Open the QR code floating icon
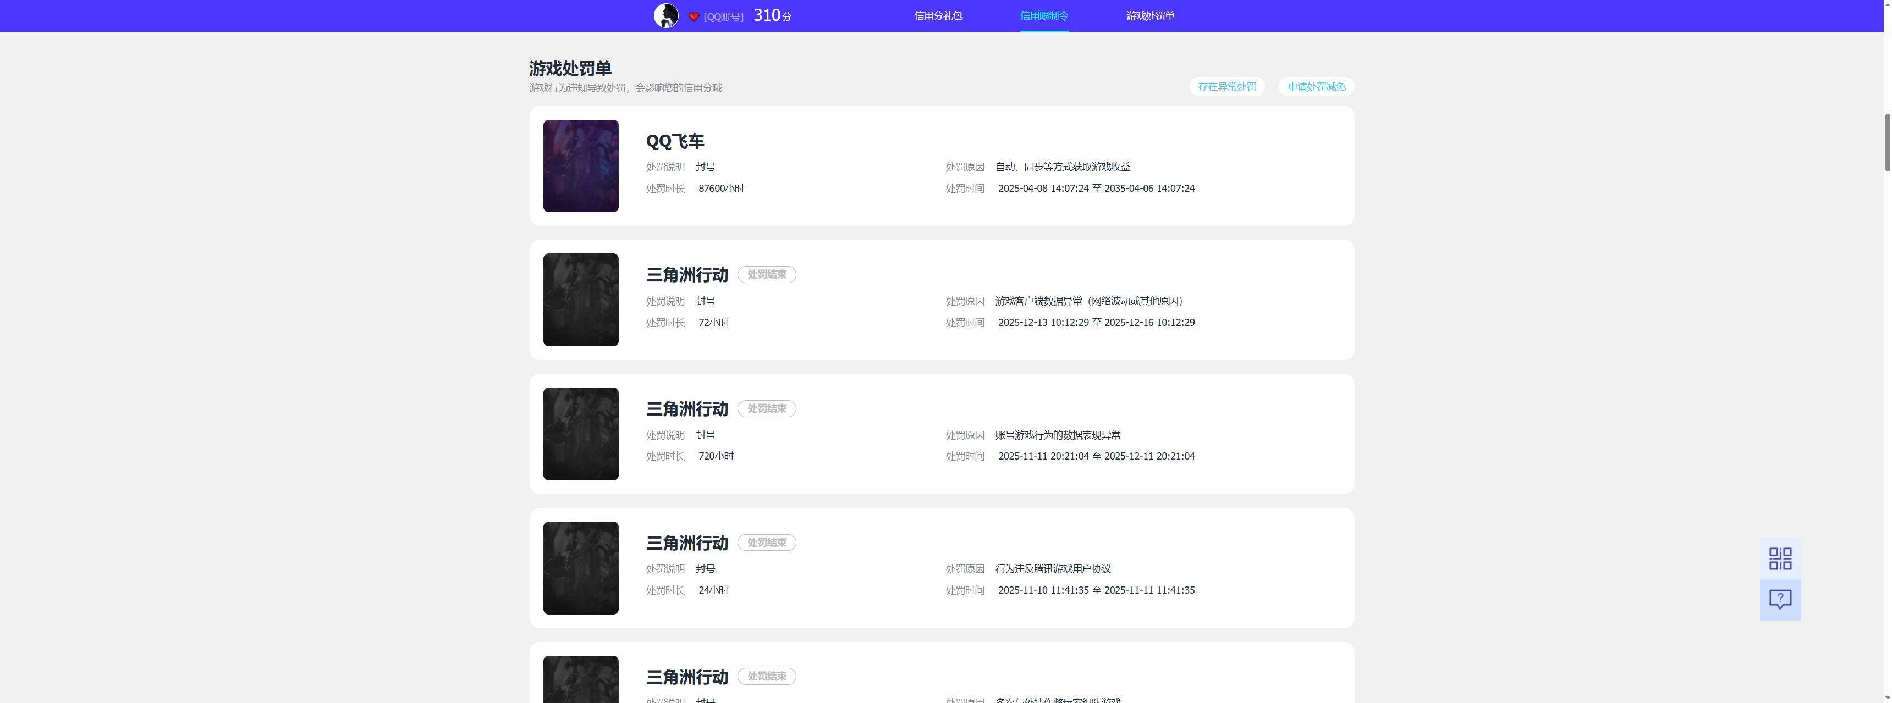 tap(1780, 558)
